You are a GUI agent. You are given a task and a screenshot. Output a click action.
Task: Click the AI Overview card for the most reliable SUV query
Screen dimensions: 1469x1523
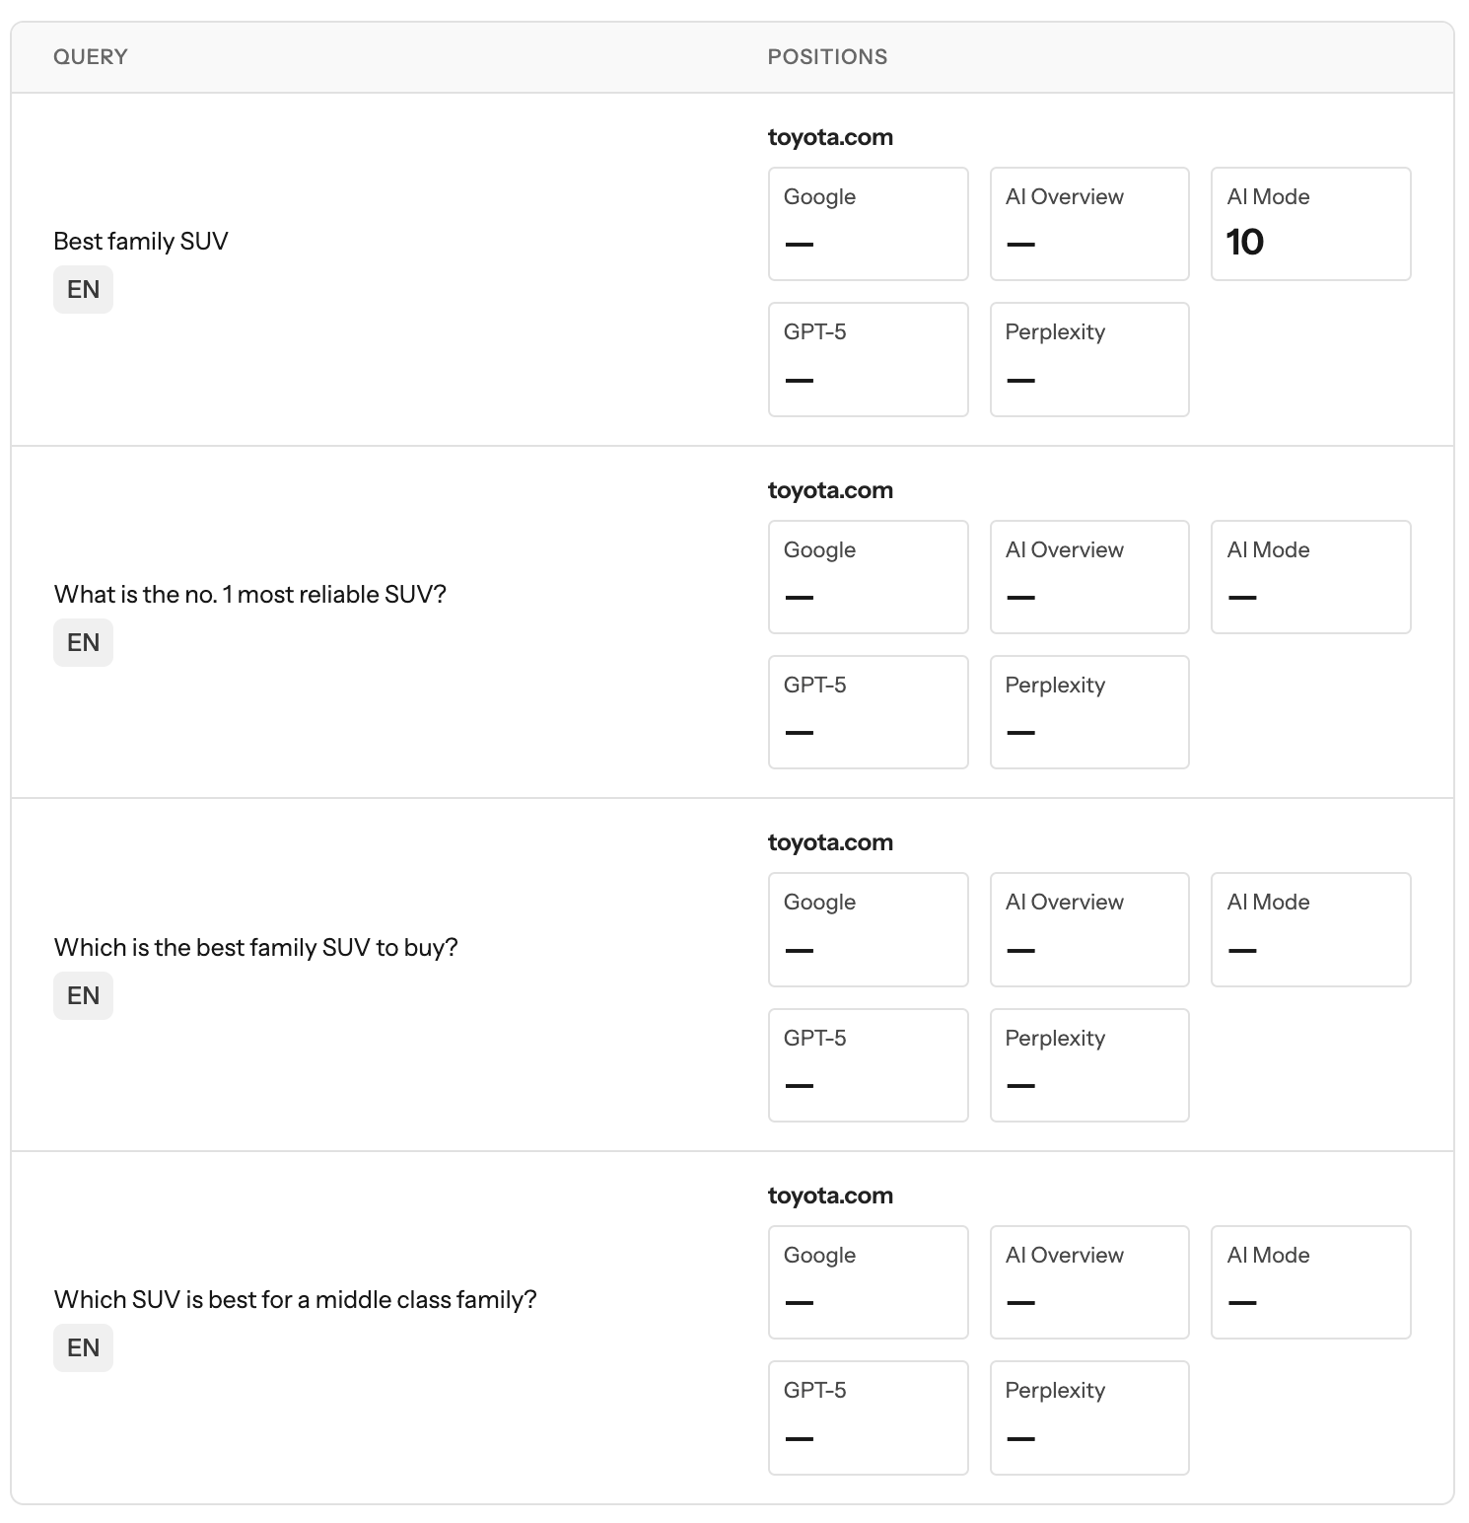tap(1089, 577)
